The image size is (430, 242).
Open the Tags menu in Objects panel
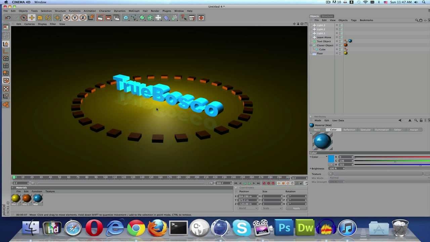click(x=354, y=20)
